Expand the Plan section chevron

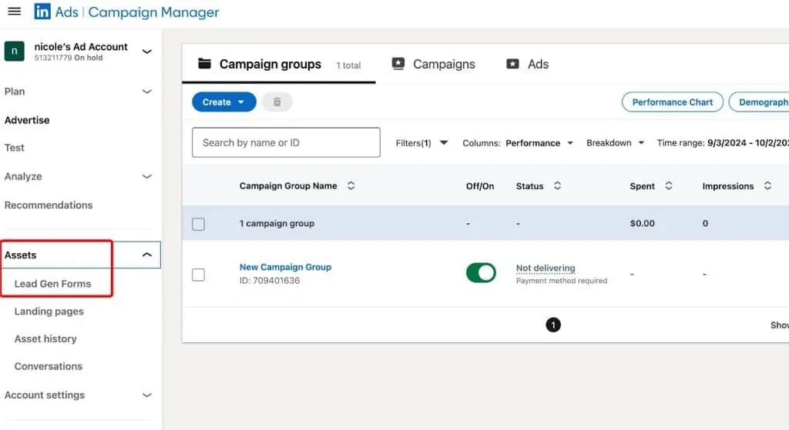point(147,92)
